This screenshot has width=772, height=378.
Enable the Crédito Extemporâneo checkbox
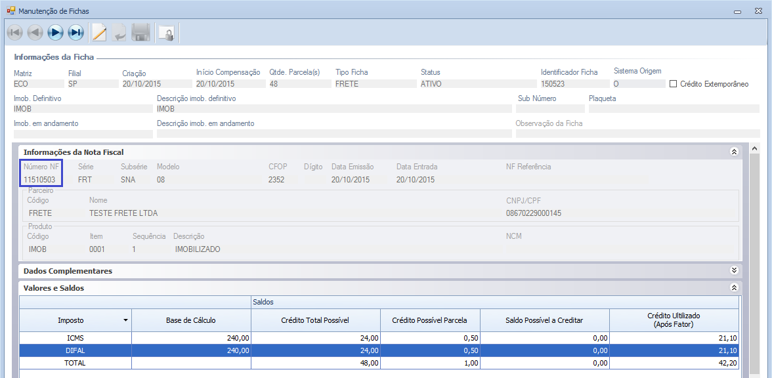click(673, 84)
